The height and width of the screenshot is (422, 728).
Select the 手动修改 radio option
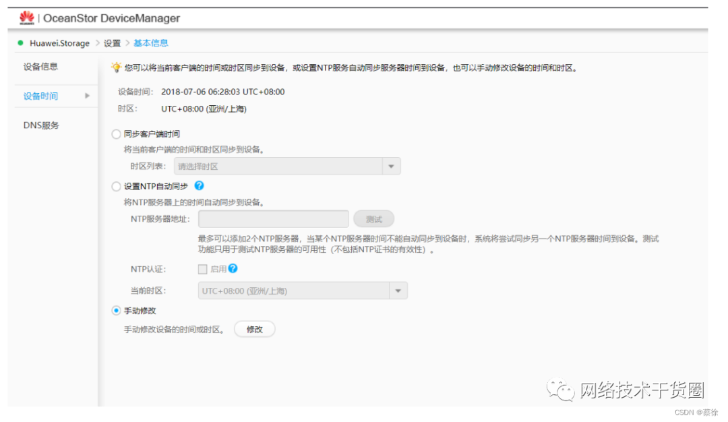pos(115,310)
